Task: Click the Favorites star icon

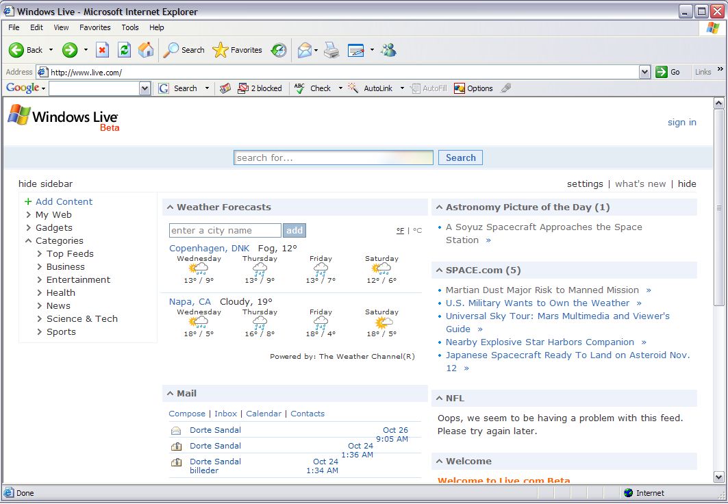Action: tap(220, 50)
